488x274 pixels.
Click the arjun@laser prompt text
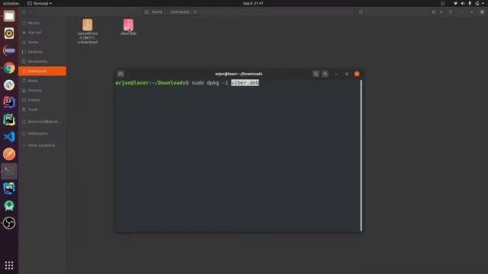[x=152, y=83]
